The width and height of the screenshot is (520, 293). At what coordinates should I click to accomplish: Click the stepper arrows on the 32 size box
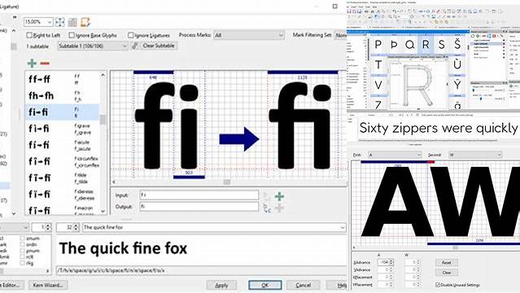[x=76, y=227]
